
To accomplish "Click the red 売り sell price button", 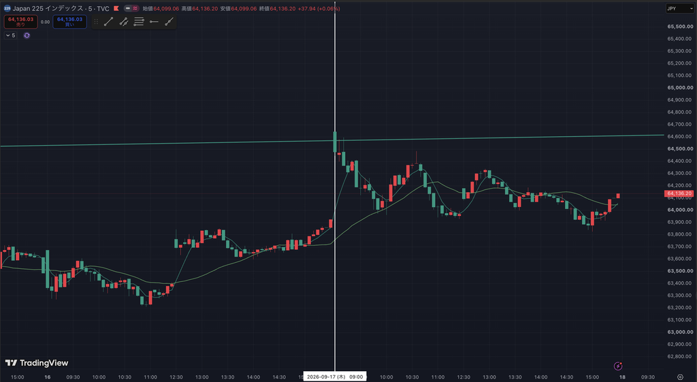I will (21, 22).
